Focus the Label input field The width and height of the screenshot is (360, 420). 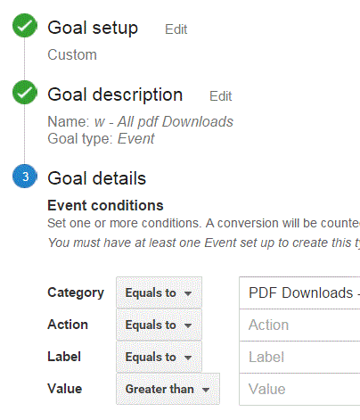(299, 357)
